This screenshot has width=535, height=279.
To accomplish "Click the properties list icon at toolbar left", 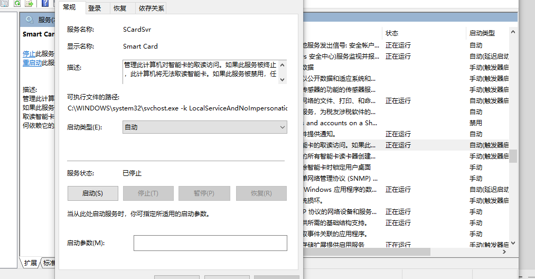I will [4, 3].
